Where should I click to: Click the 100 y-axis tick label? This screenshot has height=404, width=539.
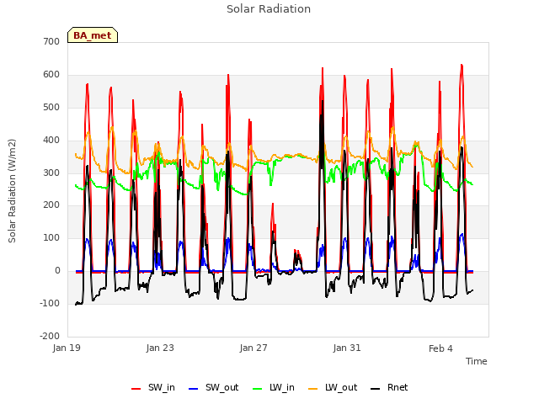51,237
